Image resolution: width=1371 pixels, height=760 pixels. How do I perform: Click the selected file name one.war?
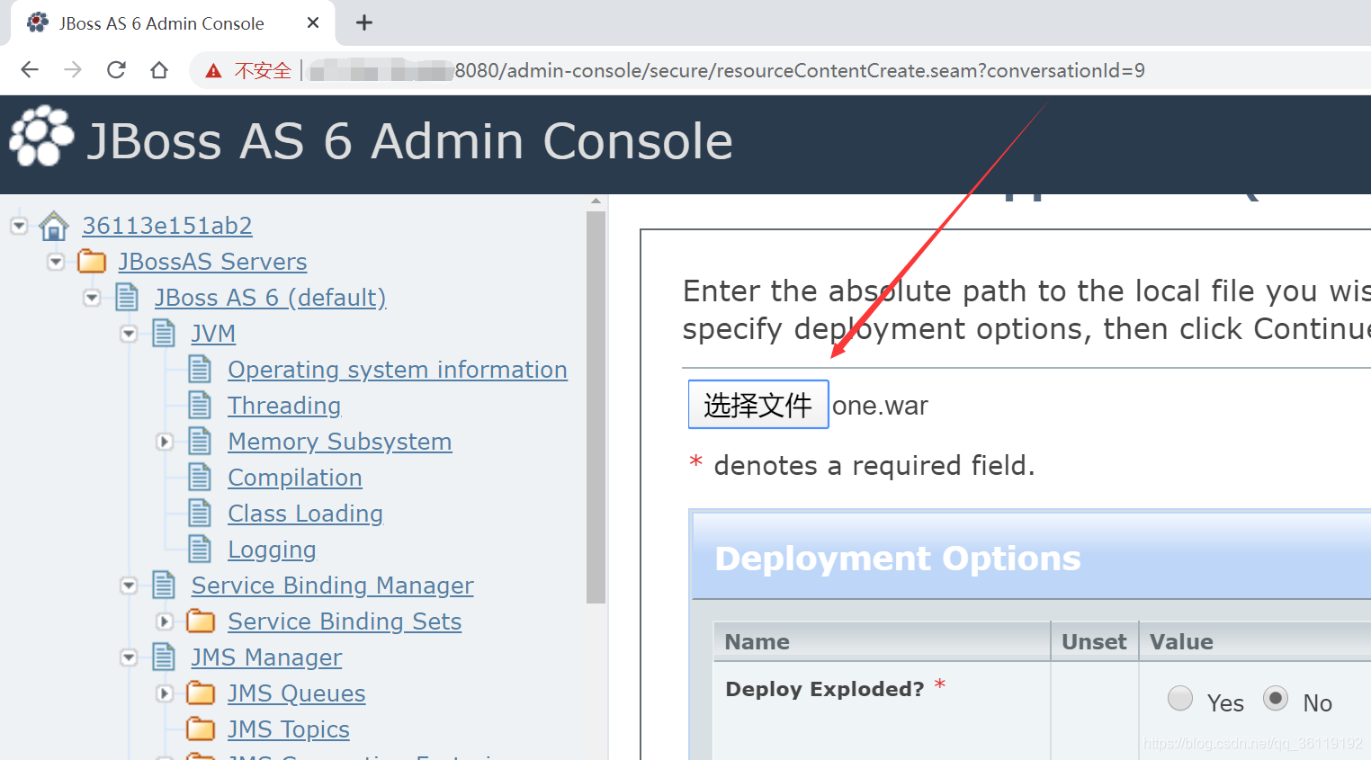(880, 406)
